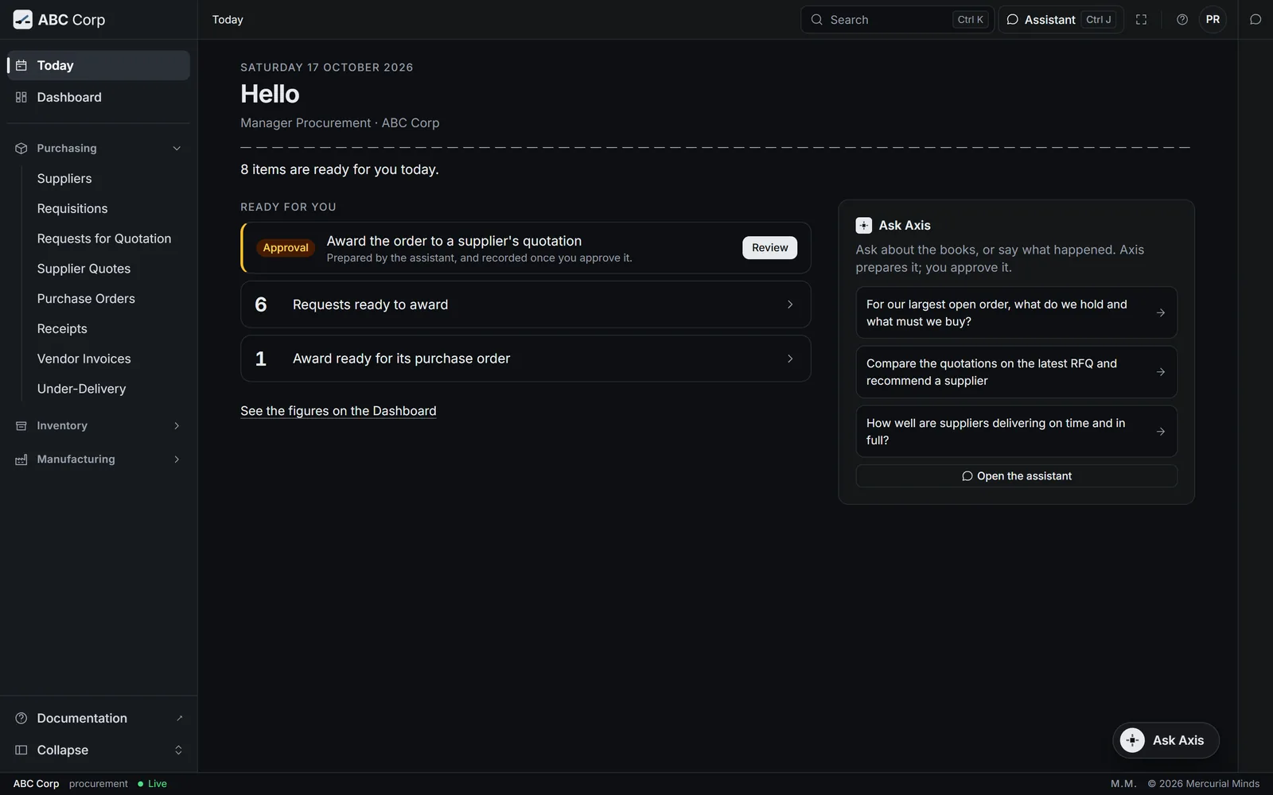Viewport: 1273px width, 795px height.
Task: Click the Documentation help icon in the sidebar
Action: (21, 718)
